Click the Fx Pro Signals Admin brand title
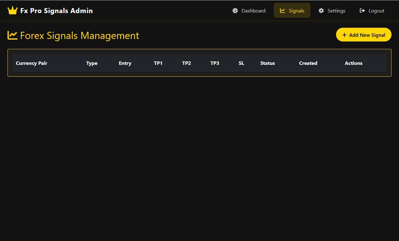 point(56,11)
